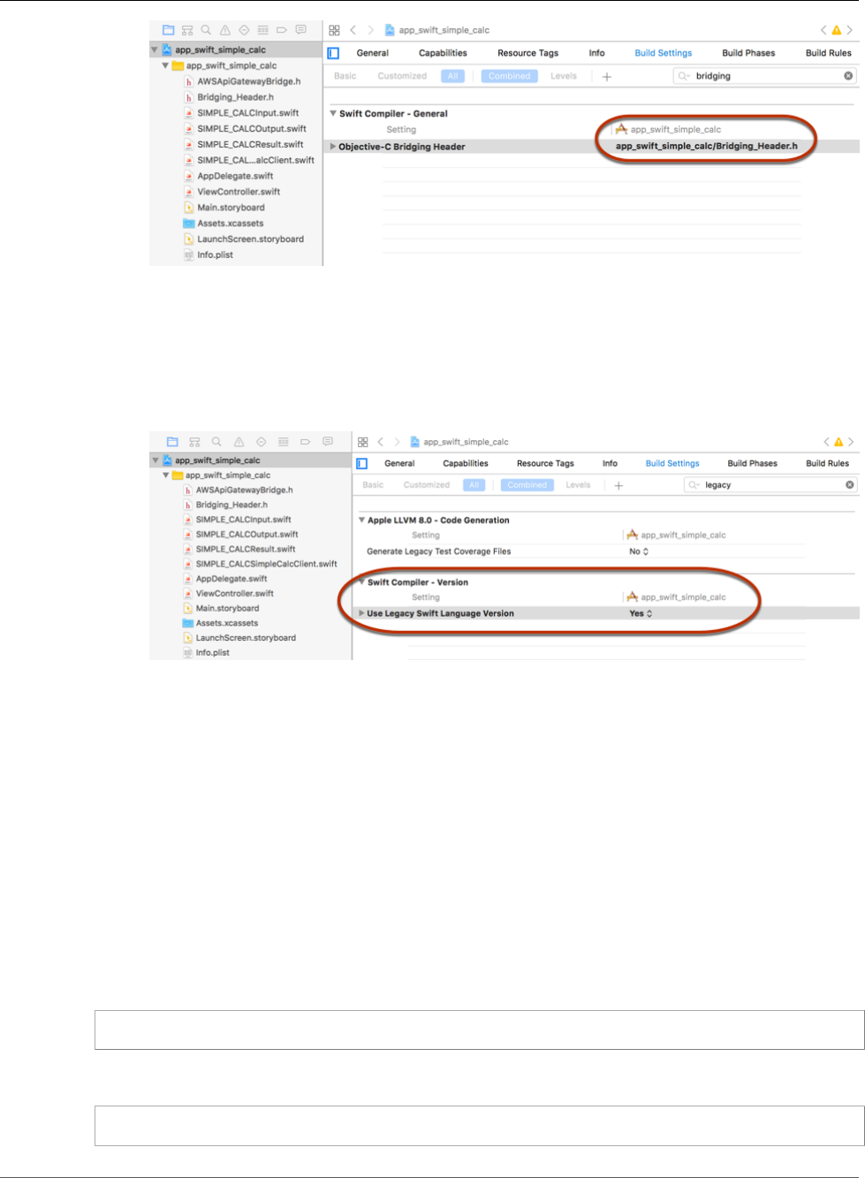Collapse Swift Compiler - Version section
Screen dimensions: 865x1178
pos(361,581)
